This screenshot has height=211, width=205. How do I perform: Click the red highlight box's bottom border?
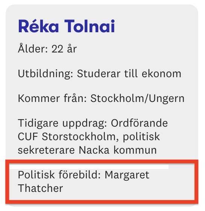click(x=102, y=202)
